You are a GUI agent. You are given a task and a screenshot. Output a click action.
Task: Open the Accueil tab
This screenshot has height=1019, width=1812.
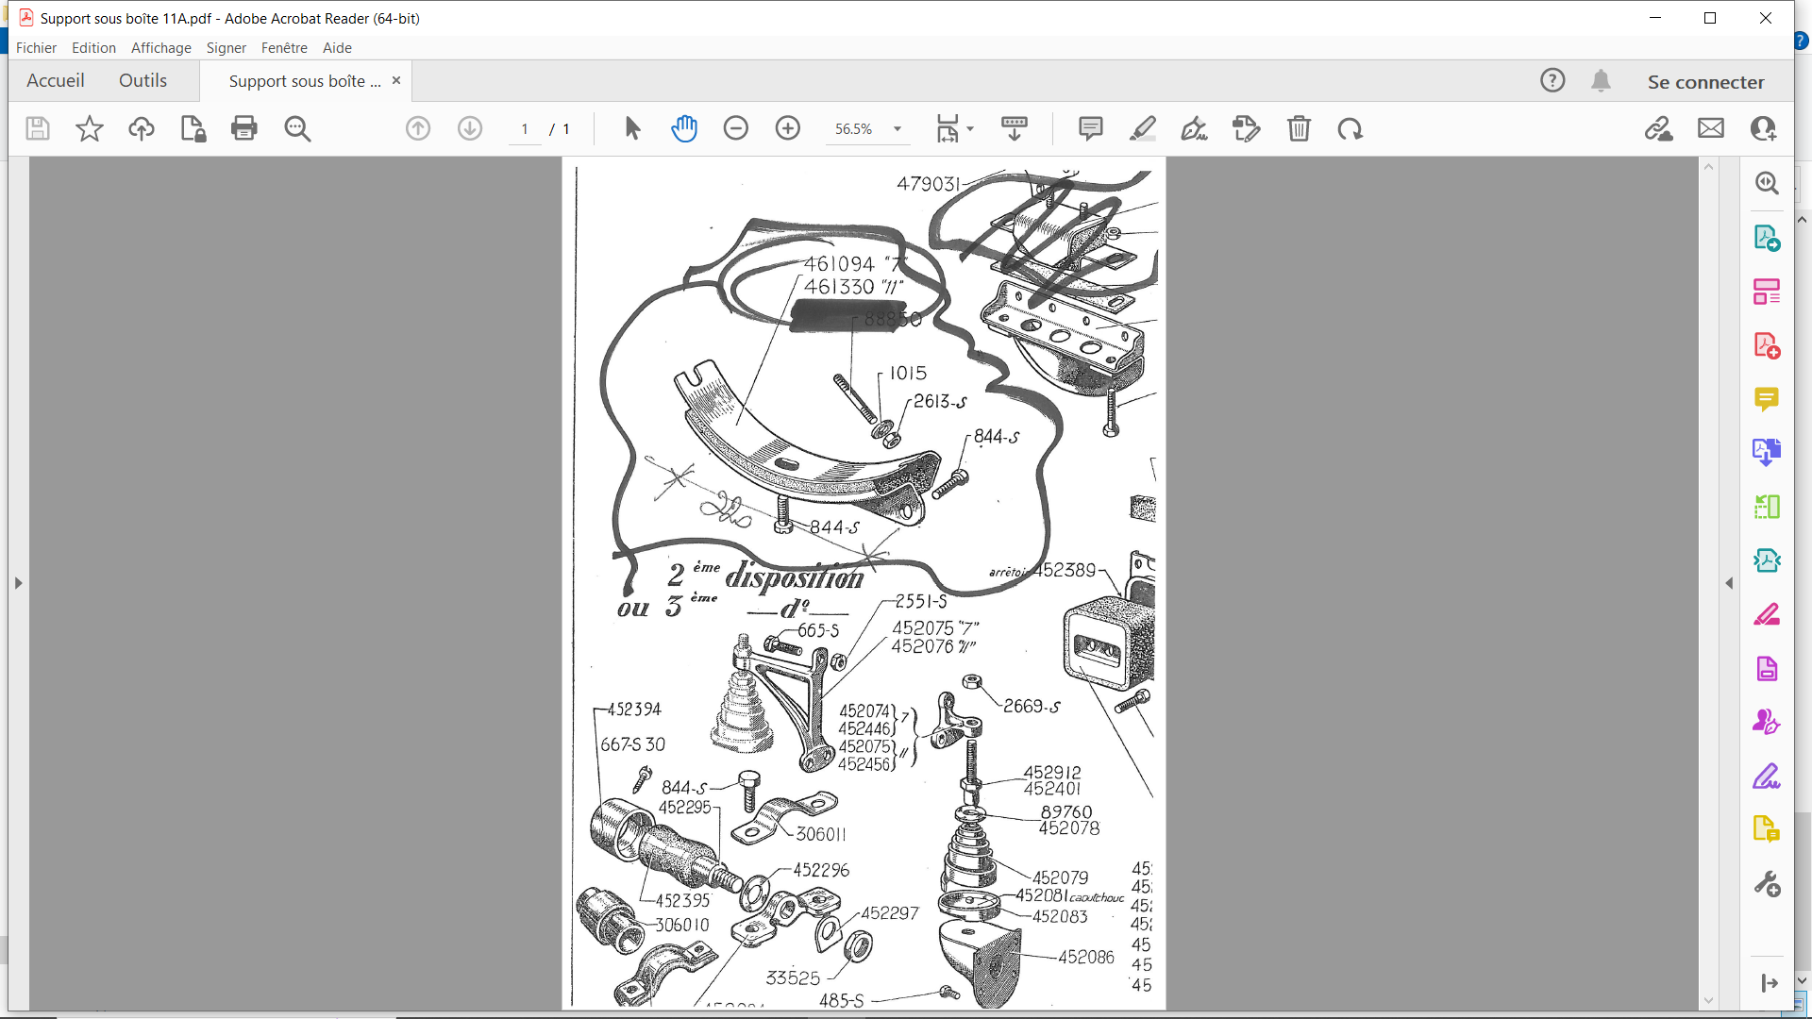point(56,81)
